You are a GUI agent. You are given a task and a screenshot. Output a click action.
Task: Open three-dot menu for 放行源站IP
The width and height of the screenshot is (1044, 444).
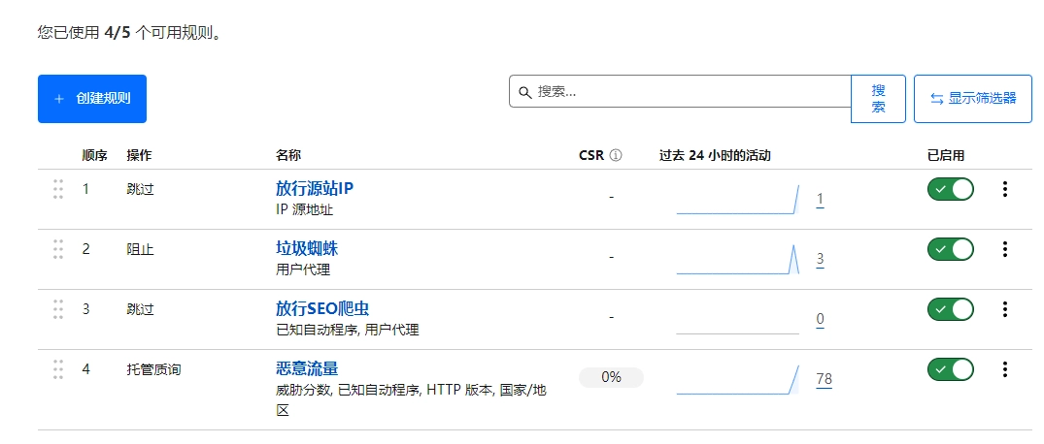(x=1005, y=189)
